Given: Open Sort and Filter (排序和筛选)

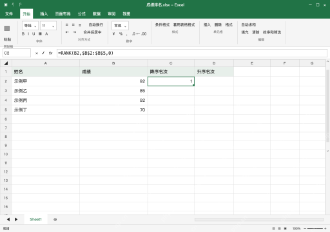Looking at the screenshot, I should coord(272,32).
